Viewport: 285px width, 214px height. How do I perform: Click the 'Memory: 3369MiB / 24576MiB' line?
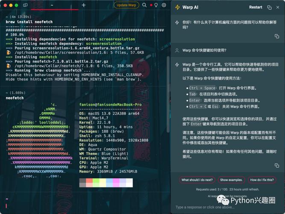pyautogui.click(x=108, y=172)
